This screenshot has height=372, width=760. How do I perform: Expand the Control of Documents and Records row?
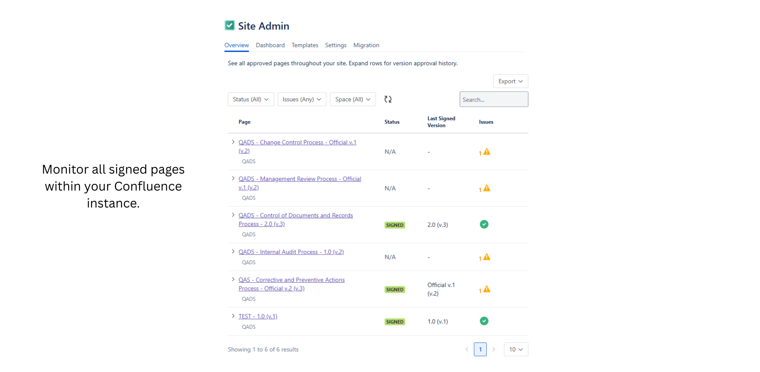pyautogui.click(x=233, y=215)
